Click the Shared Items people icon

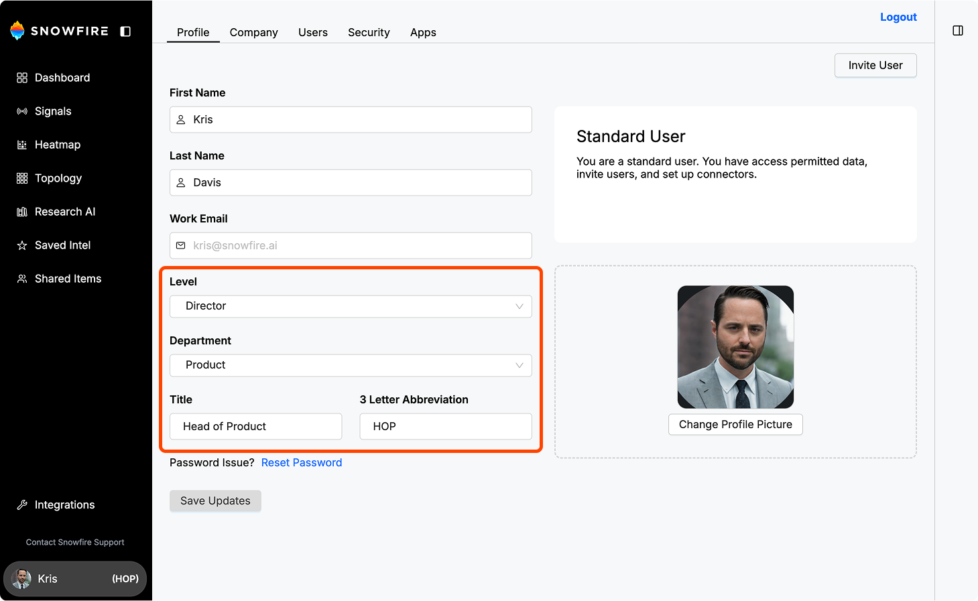point(22,279)
